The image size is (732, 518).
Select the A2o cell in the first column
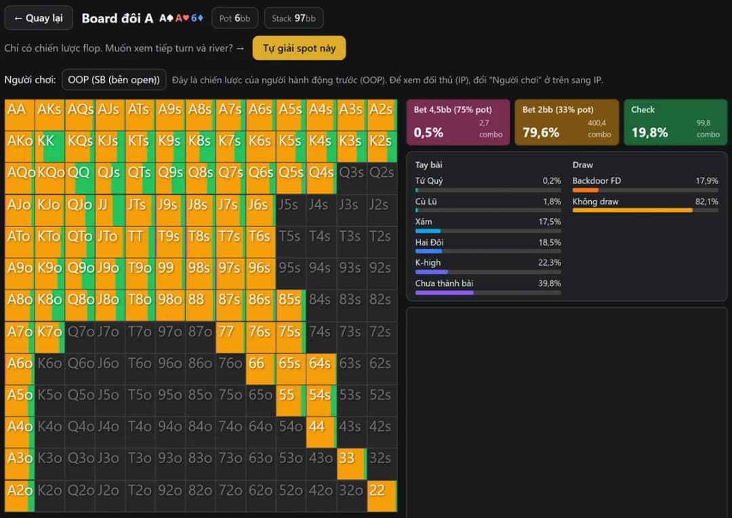point(20,496)
